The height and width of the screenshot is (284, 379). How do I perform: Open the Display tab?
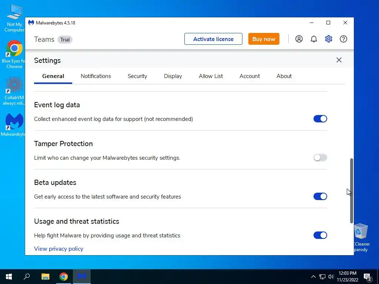(x=173, y=76)
